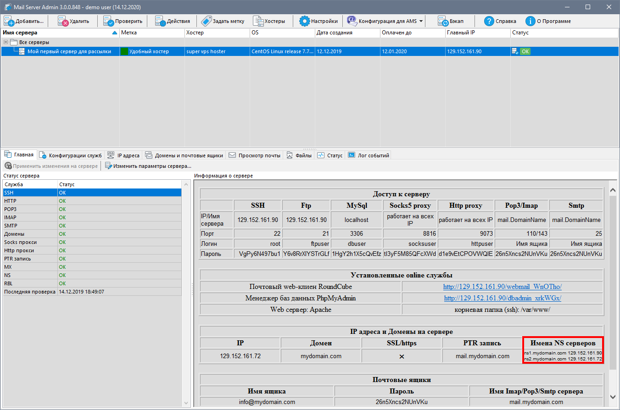Screen dimensions: 620x410
Task: Open Домены и почтовые ящики tab
Action: tap(184, 155)
